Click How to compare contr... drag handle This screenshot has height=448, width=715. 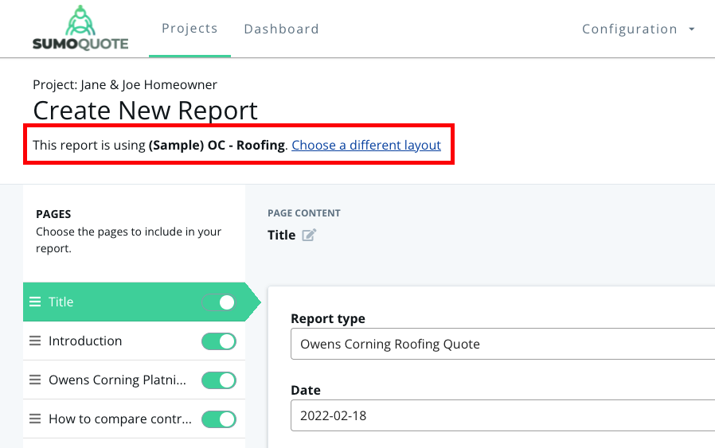pyautogui.click(x=35, y=419)
